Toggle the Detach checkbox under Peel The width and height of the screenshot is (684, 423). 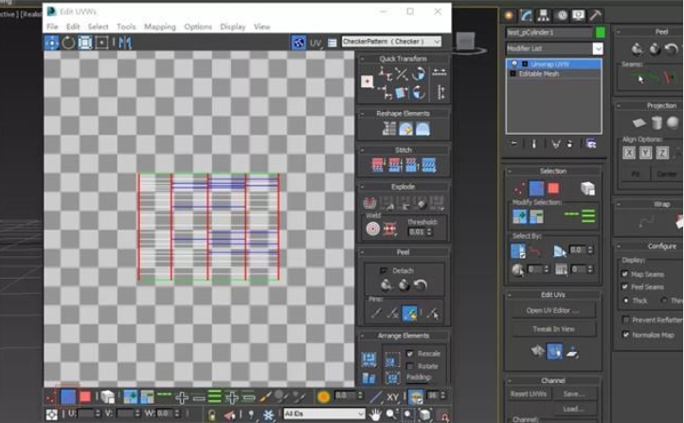click(384, 270)
